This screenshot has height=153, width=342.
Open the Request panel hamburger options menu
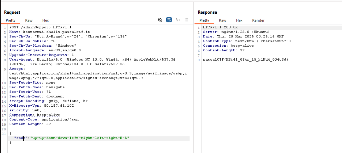[x=187, y=20]
